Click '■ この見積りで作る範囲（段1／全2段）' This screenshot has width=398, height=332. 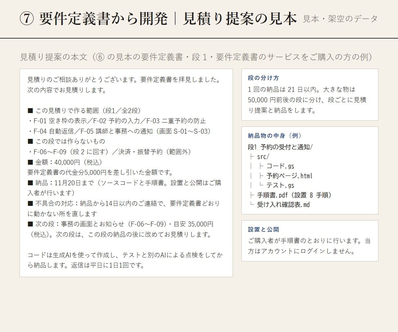tap(84, 110)
